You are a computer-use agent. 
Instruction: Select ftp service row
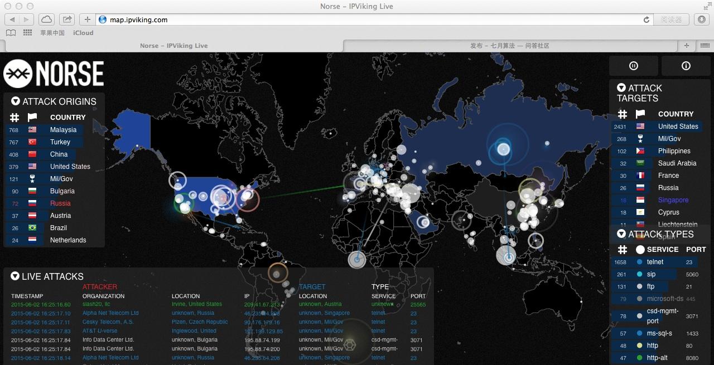coord(661,286)
